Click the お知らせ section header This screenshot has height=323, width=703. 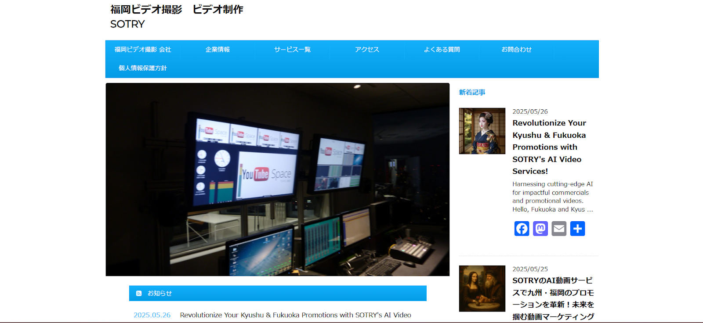tap(278, 293)
